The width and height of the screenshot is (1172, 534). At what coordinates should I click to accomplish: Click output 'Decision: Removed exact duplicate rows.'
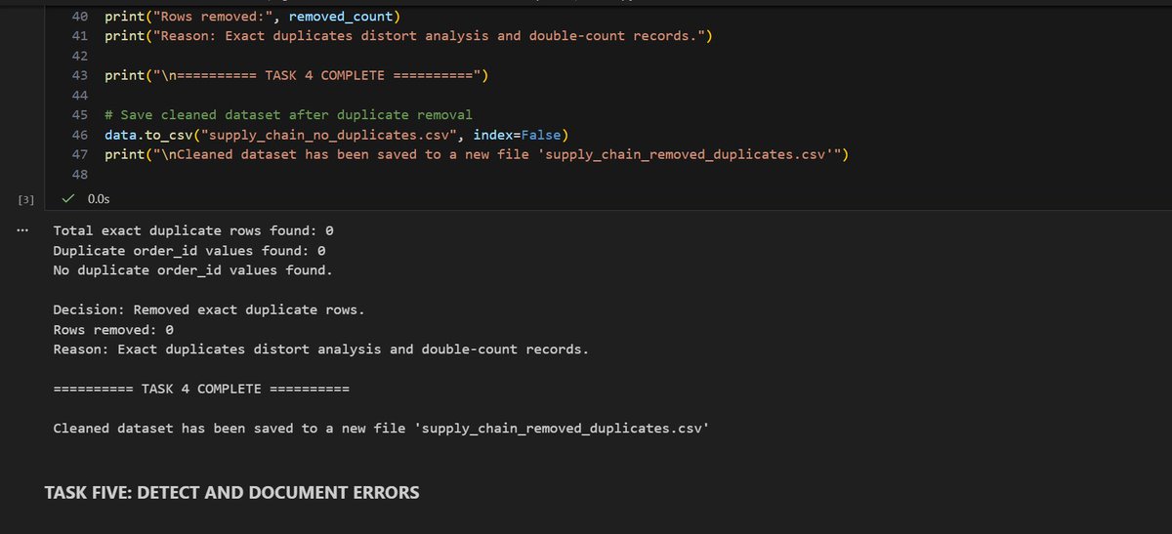pos(209,309)
